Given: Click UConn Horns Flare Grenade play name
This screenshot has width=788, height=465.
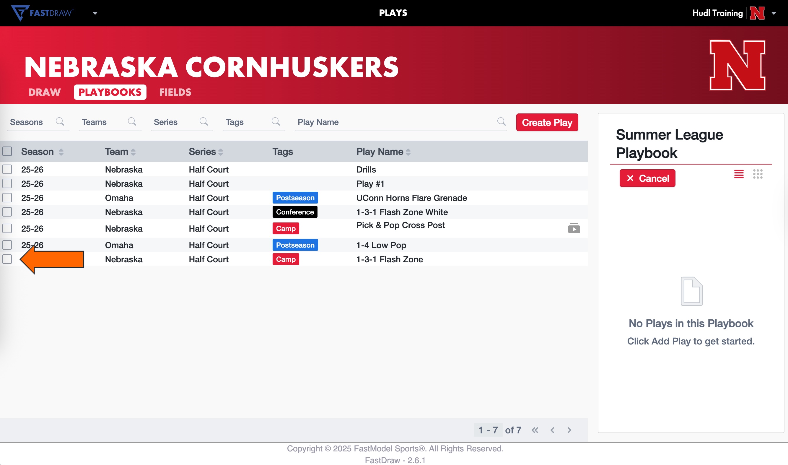Looking at the screenshot, I should pyautogui.click(x=411, y=198).
